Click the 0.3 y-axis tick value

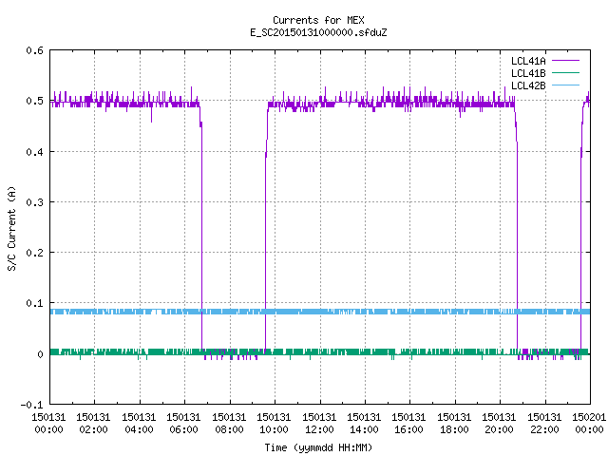point(34,202)
